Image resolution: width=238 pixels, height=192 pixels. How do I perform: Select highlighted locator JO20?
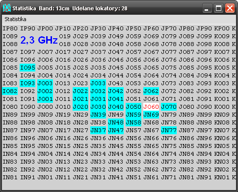[x=80, y=107]
